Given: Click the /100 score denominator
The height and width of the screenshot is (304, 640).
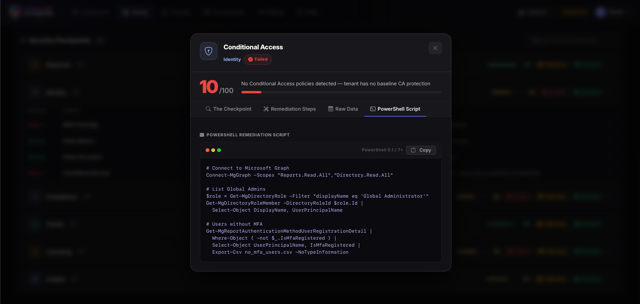Looking at the screenshot, I should click(226, 91).
